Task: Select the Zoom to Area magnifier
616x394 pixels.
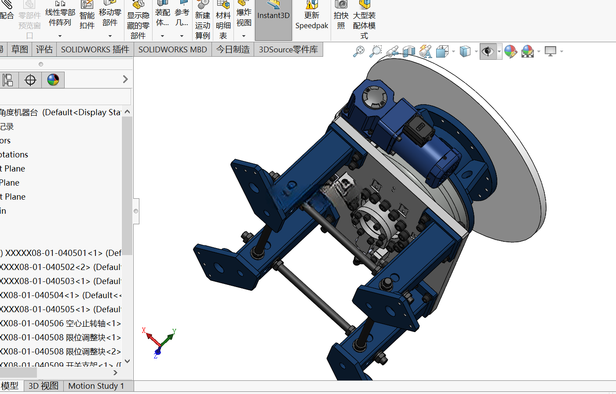Action: (375, 51)
